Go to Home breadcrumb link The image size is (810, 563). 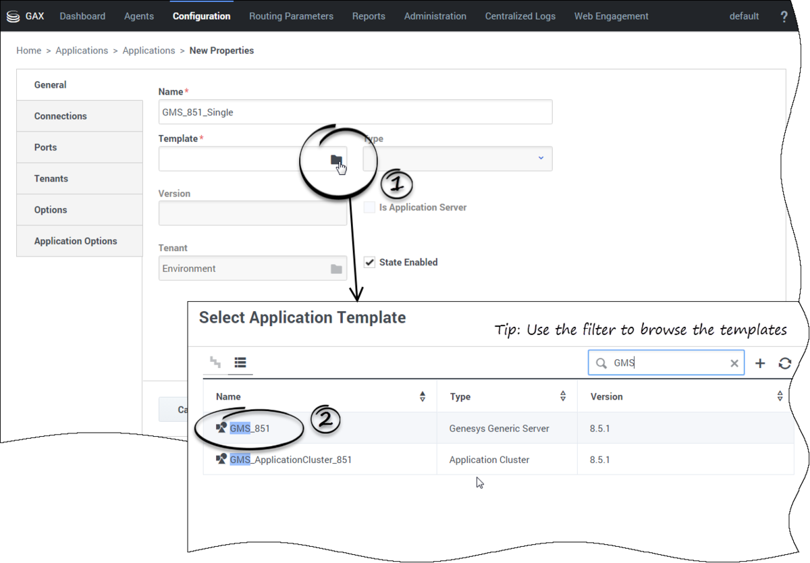coord(28,51)
